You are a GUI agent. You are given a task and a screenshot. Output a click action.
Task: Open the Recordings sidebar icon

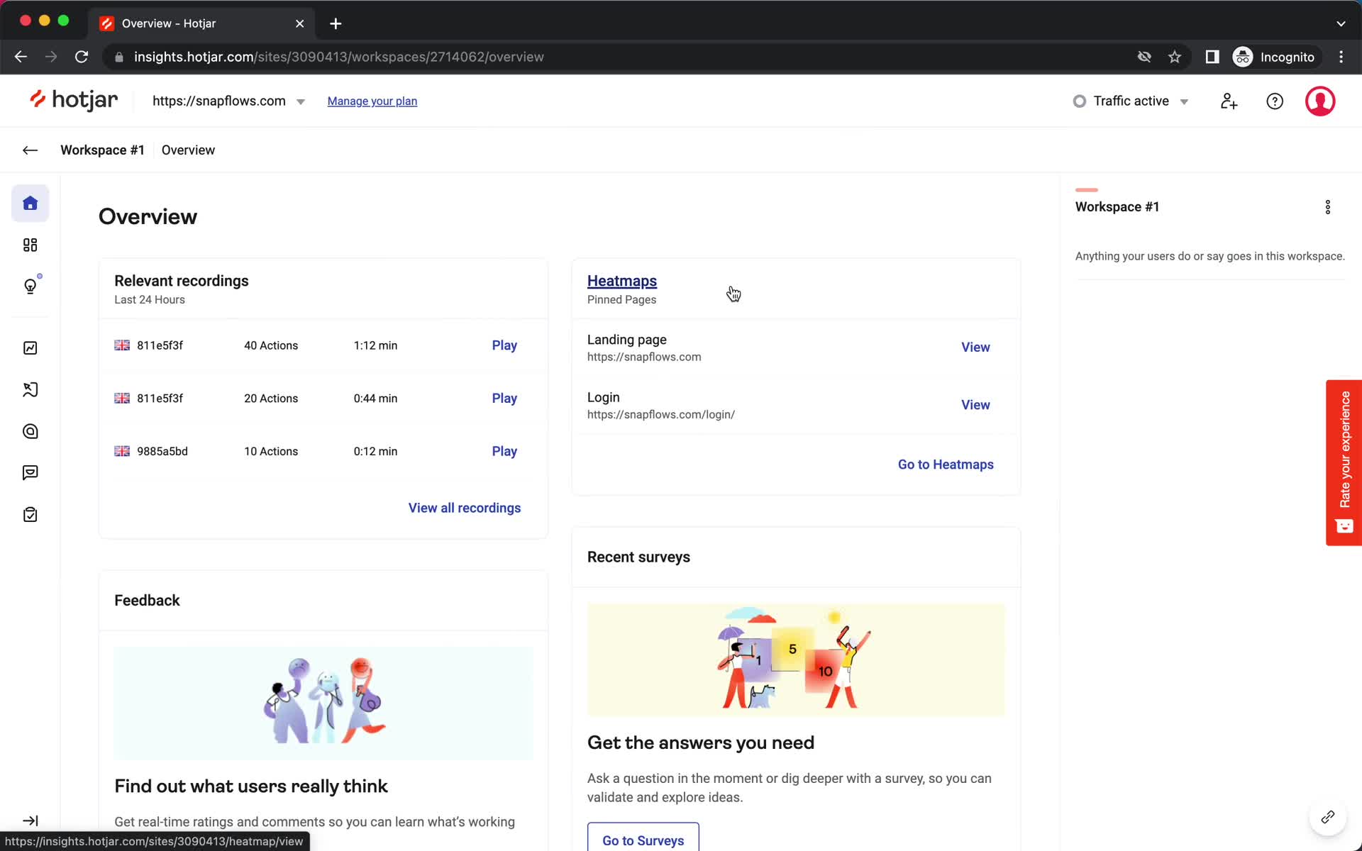point(30,431)
